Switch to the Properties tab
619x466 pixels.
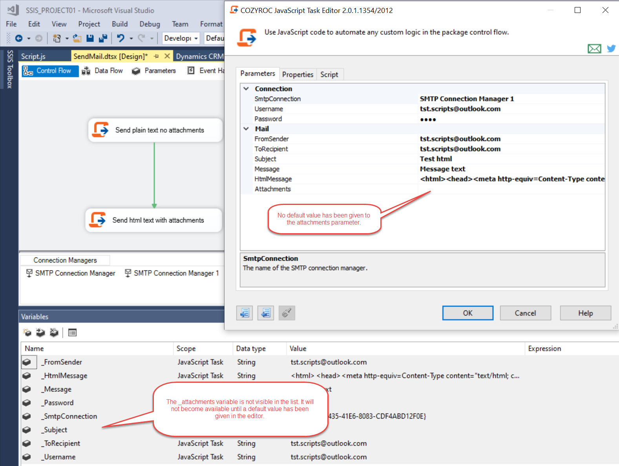click(298, 74)
